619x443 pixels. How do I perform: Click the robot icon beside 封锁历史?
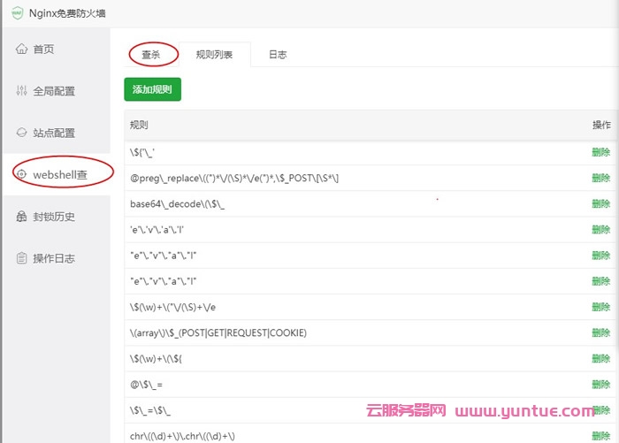click(22, 217)
